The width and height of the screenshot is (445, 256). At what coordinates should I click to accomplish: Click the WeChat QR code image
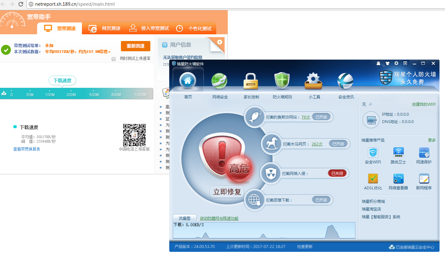(x=134, y=135)
